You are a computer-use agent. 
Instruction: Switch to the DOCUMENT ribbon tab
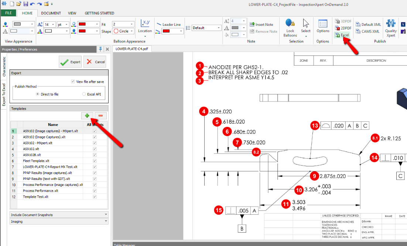click(51, 13)
